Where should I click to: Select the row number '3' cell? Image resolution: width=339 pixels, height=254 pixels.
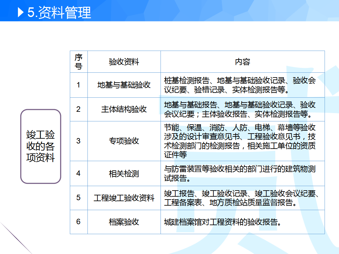[x=79, y=141]
